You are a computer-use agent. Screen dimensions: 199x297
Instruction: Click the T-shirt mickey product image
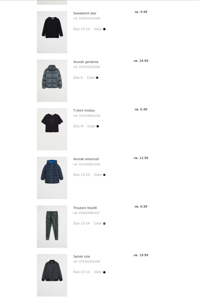pyautogui.click(x=52, y=129)
